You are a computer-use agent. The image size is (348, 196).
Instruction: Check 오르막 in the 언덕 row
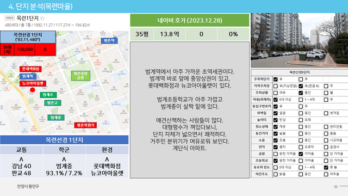301,147
